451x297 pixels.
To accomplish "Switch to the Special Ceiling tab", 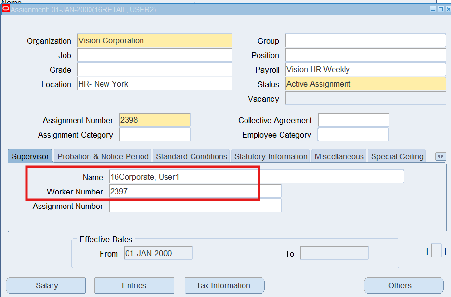I will point(397,156).
